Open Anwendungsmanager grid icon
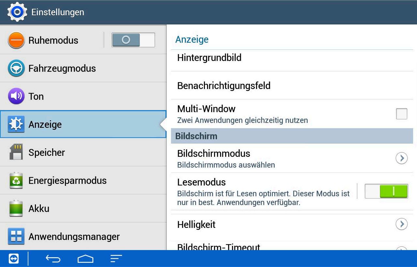 [16, 236]
